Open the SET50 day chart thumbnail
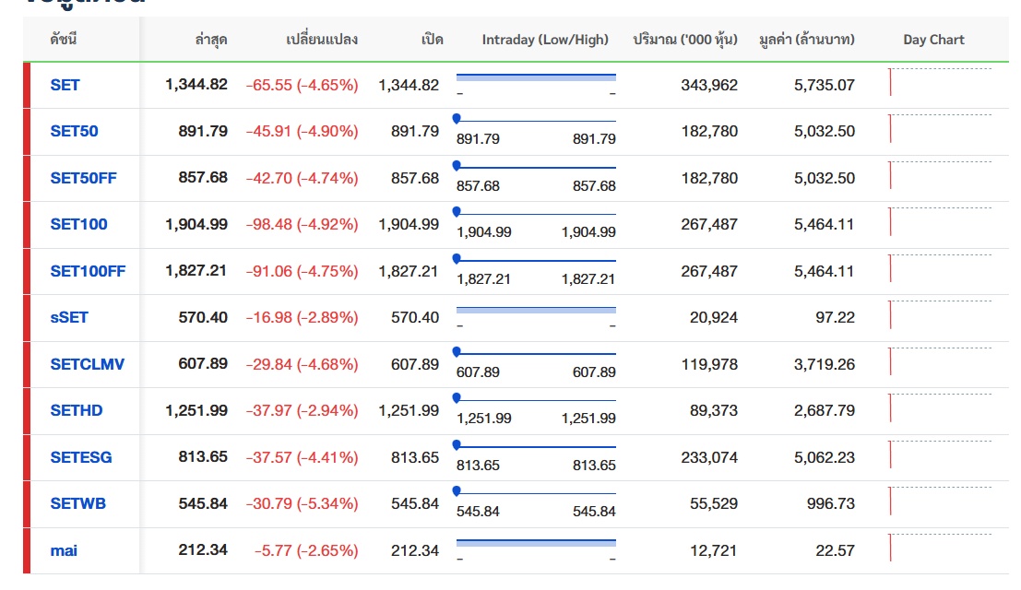Viewport: 1021px width, 590px height. point(939,129)
